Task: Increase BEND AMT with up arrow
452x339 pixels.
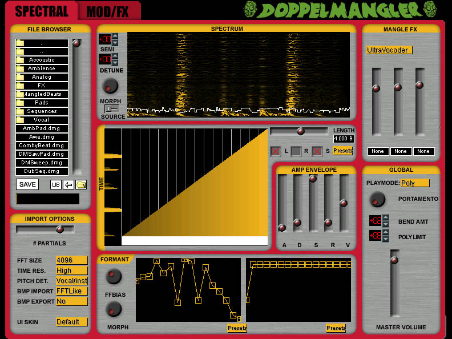Action: tap(385, 217)
